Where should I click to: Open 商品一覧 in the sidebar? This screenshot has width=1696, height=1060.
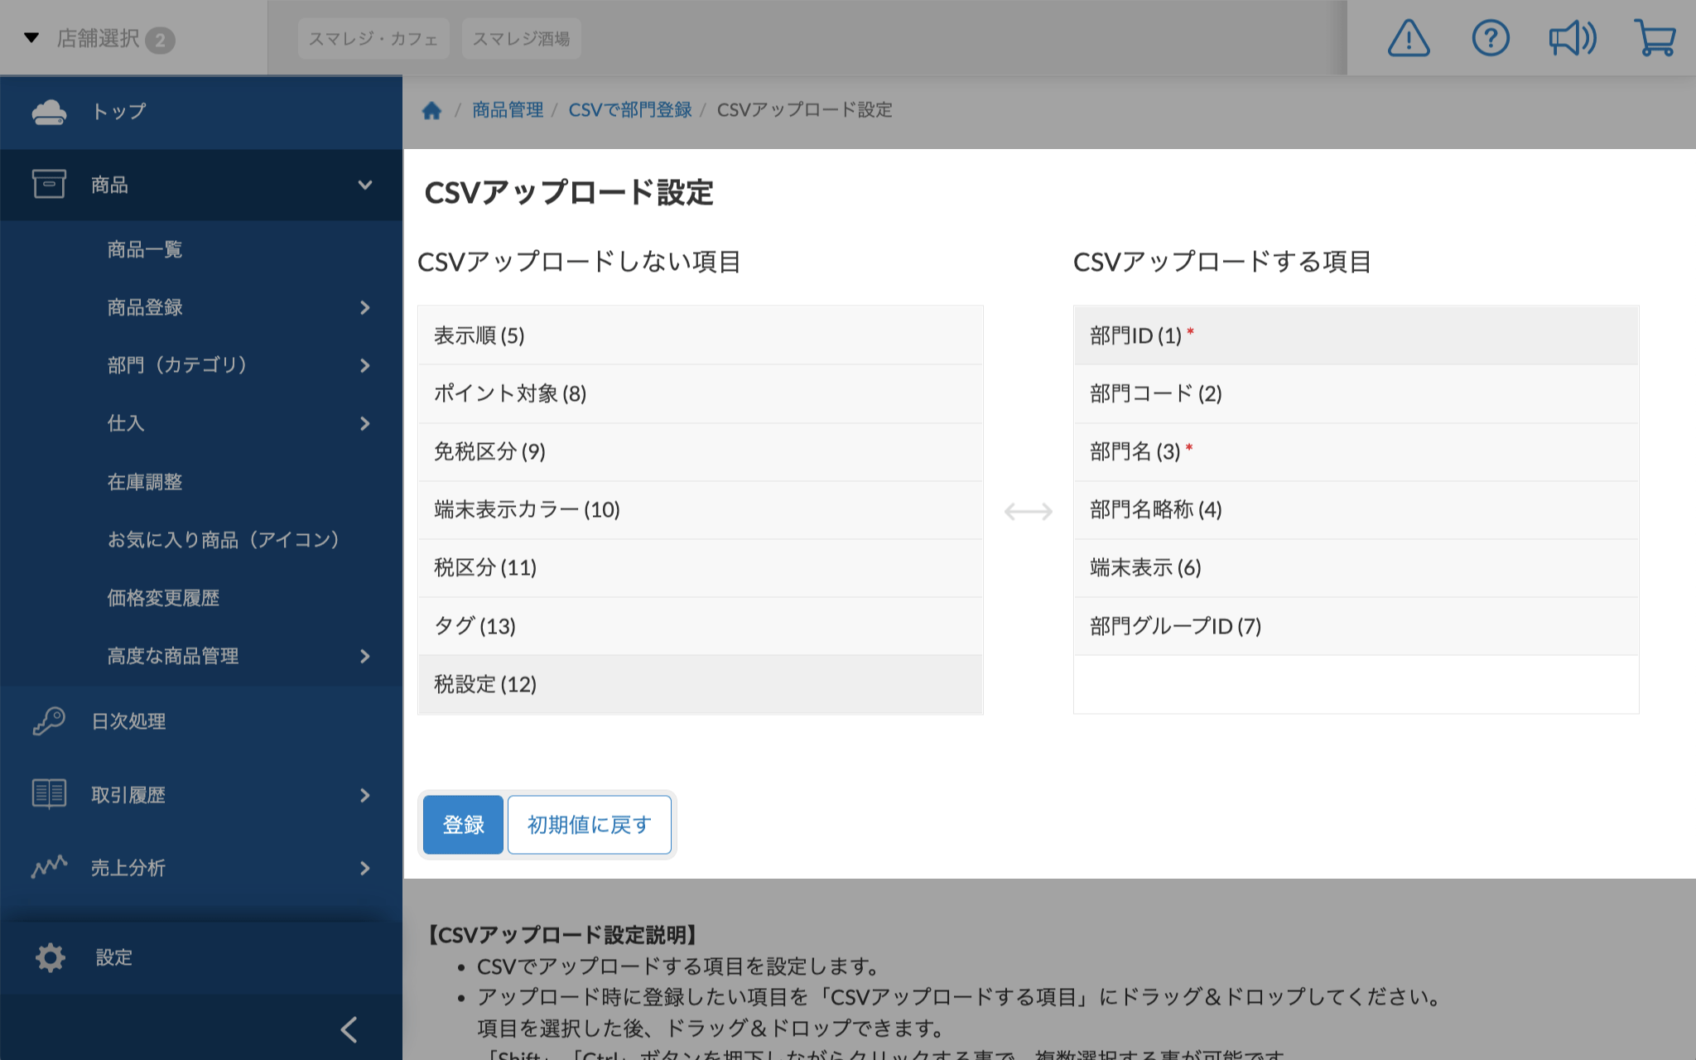coord(145,249)
